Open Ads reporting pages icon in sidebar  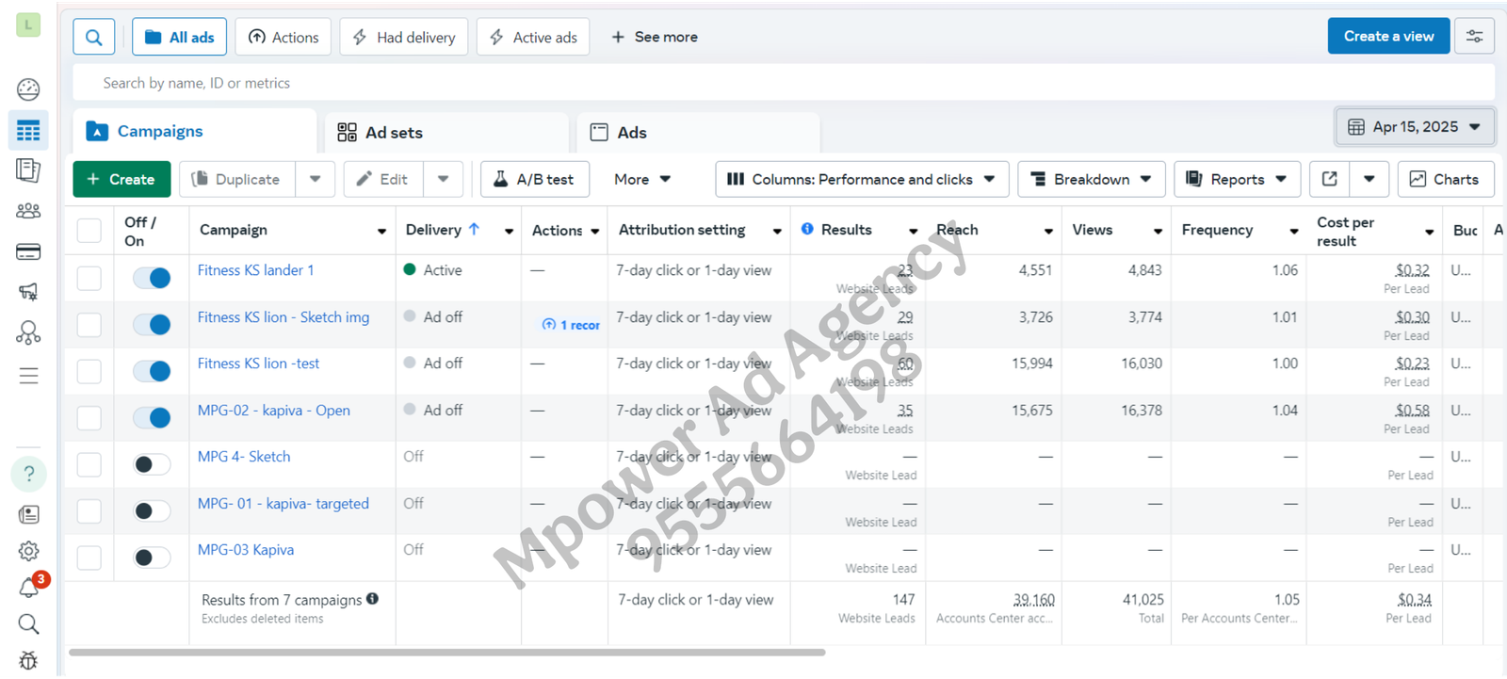tap(28, 170)
